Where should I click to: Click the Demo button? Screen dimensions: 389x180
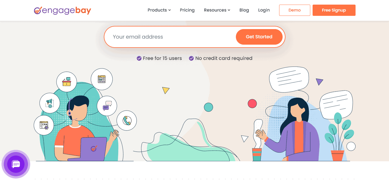point(294,10)
